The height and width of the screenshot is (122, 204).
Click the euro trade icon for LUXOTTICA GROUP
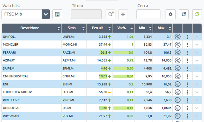[x=178, y=92]
